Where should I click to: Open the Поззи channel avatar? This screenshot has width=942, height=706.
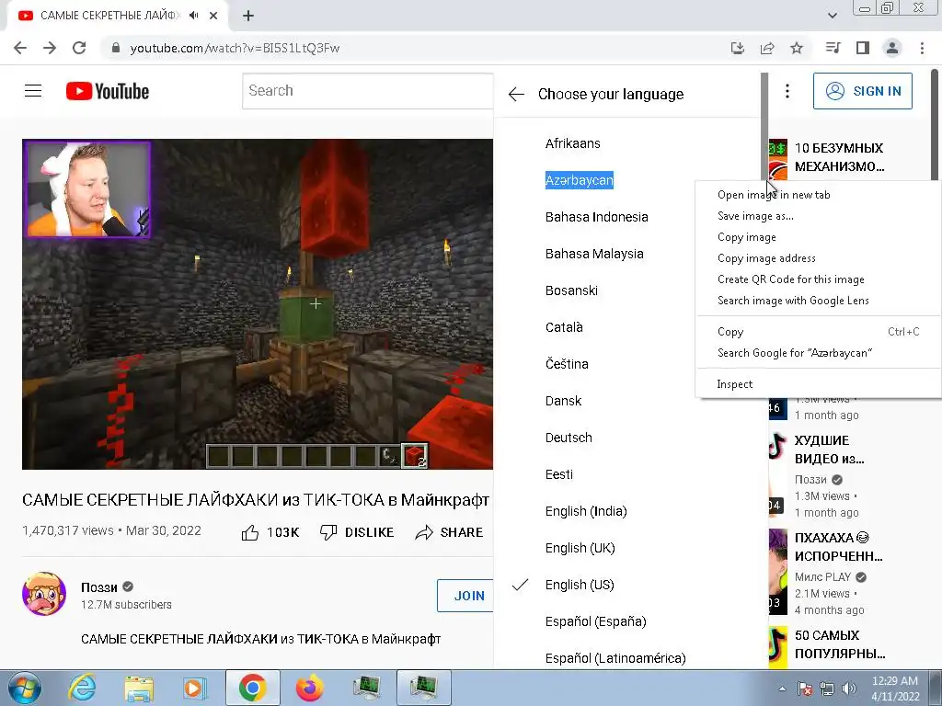[44, 594]
